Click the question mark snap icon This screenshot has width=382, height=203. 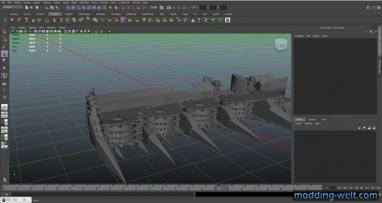pyautogui.click(x=104, y=7)
